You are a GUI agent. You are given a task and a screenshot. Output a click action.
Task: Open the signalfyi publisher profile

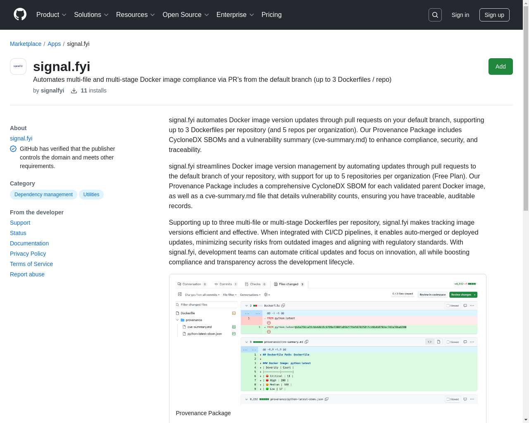coord(52,90)
